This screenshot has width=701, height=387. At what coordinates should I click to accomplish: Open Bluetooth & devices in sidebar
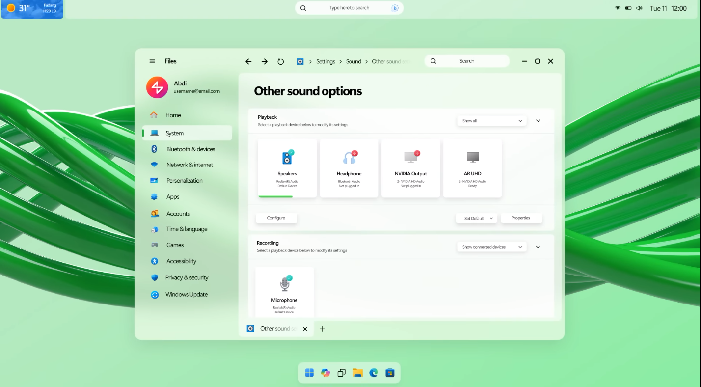pyautogui.click(x=190, y=149)
